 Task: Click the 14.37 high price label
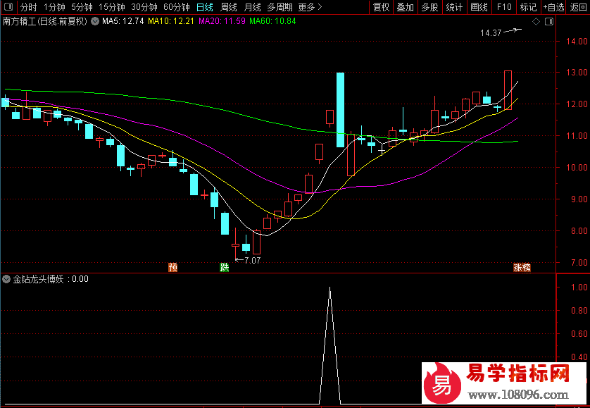pyautogui.click(x=491, y=33)
